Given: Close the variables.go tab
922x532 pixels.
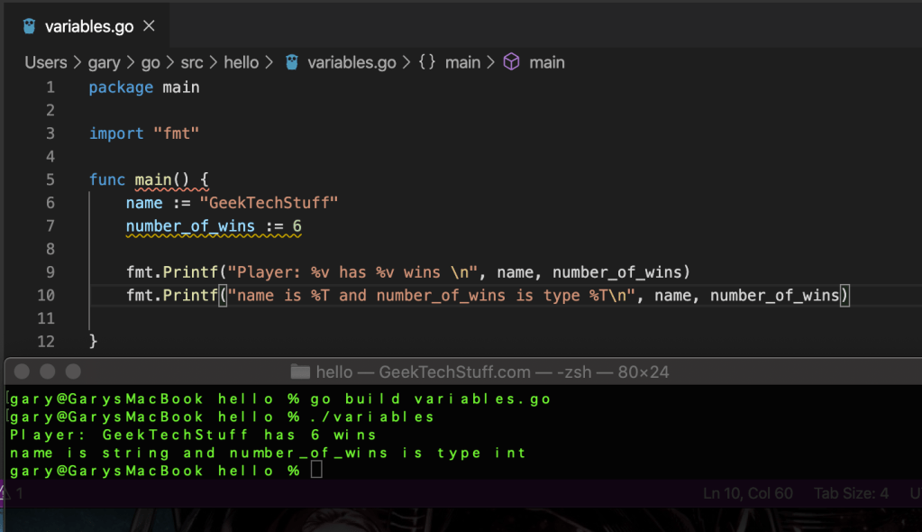Looking at the screenshot, I should pyautogui.click(x=148, y=25).
